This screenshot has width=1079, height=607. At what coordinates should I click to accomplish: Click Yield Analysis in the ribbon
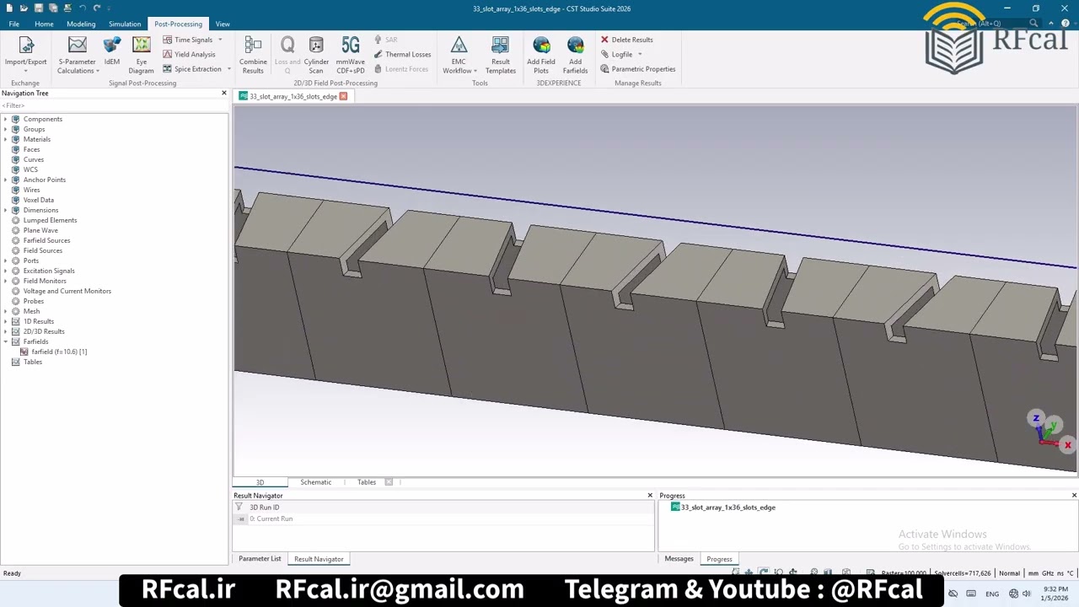pos(189,54)
